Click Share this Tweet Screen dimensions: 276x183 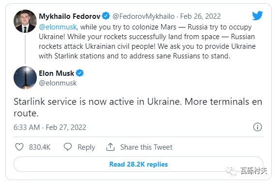(x=146, y=147)
